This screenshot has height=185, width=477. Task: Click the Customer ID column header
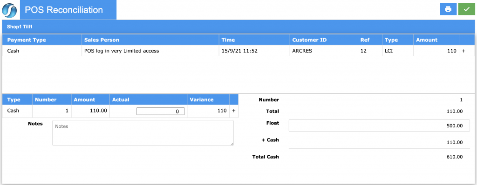pos(324,40)
